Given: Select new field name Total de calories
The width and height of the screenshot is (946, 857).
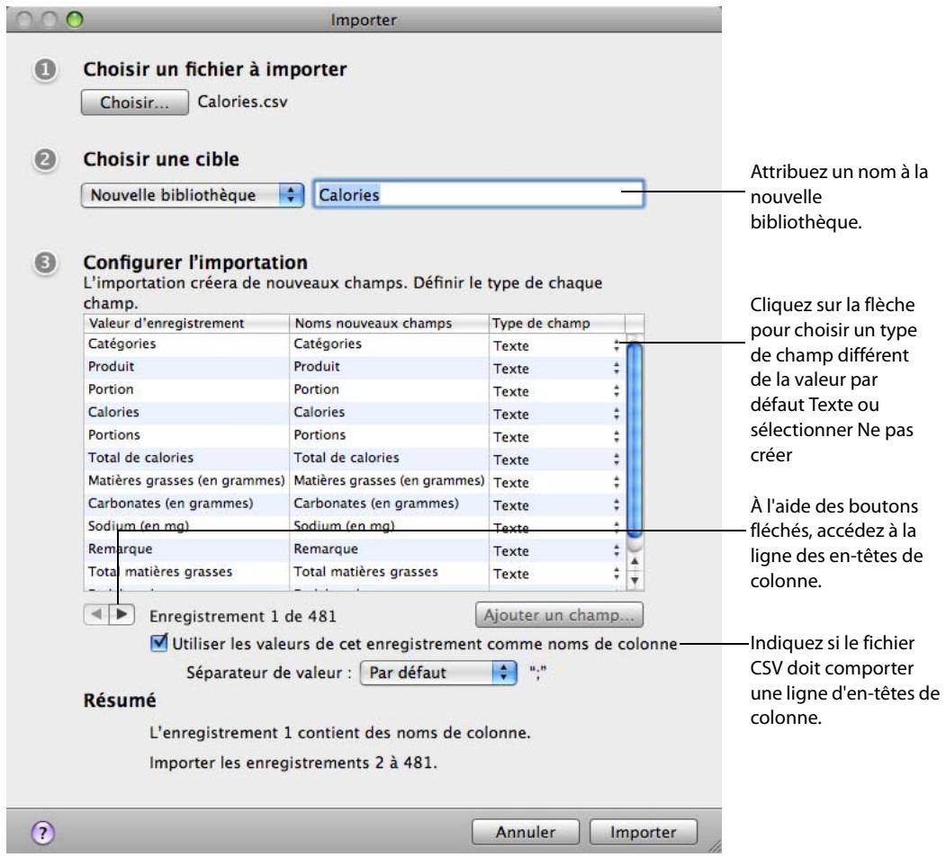Looking at the screenshot, I should tap(389, 459).
